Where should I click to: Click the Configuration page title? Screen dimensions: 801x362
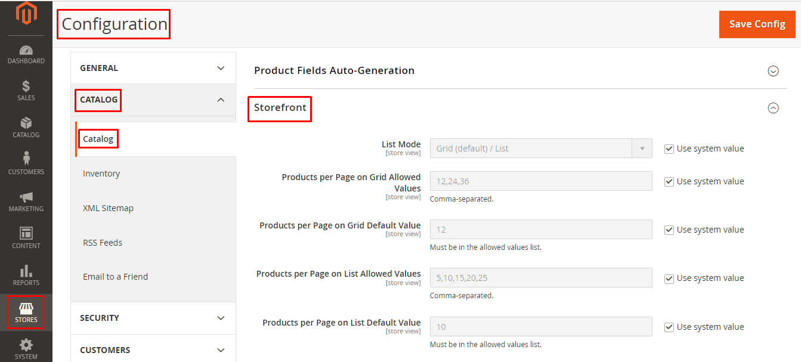[x=115, y=24]
